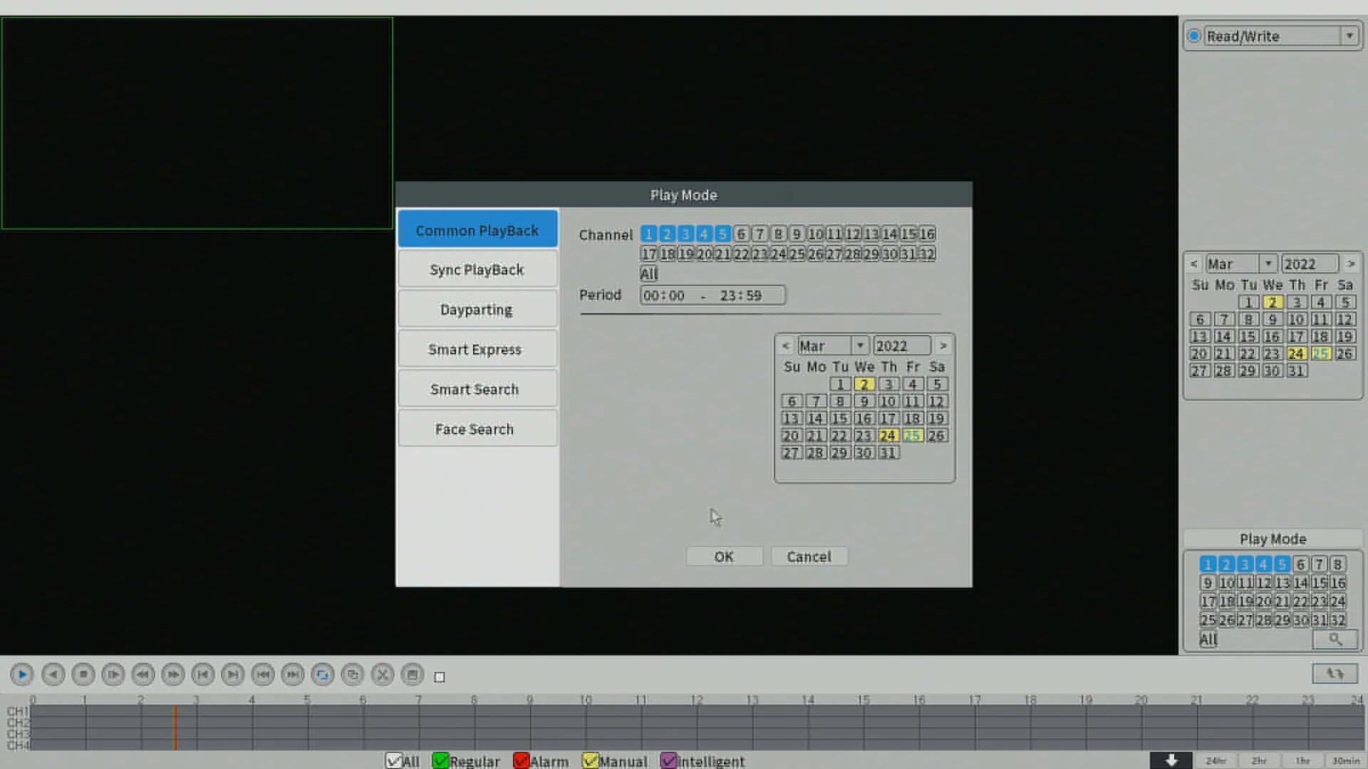This screenshot has width=1368, height=769.
Task: Click the rewind button
Action: (142, 674)
